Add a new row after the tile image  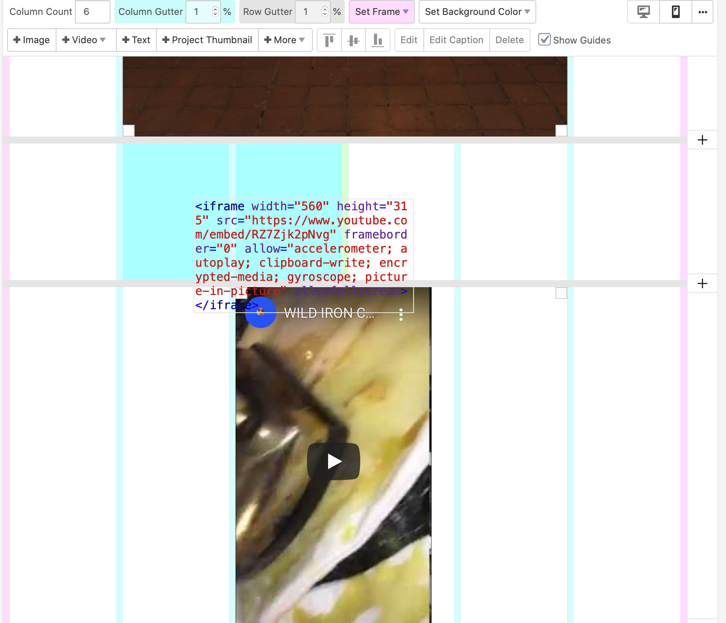702,140
